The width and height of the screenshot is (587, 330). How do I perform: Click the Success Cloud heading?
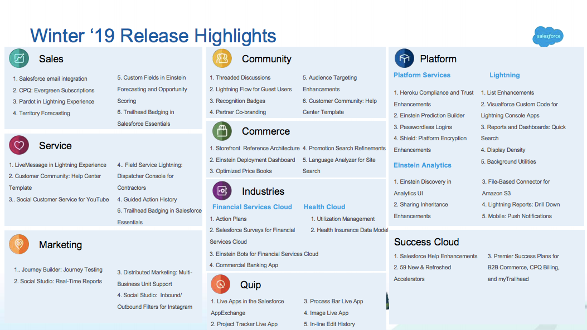pyautogui.click(x=426, y=242)
